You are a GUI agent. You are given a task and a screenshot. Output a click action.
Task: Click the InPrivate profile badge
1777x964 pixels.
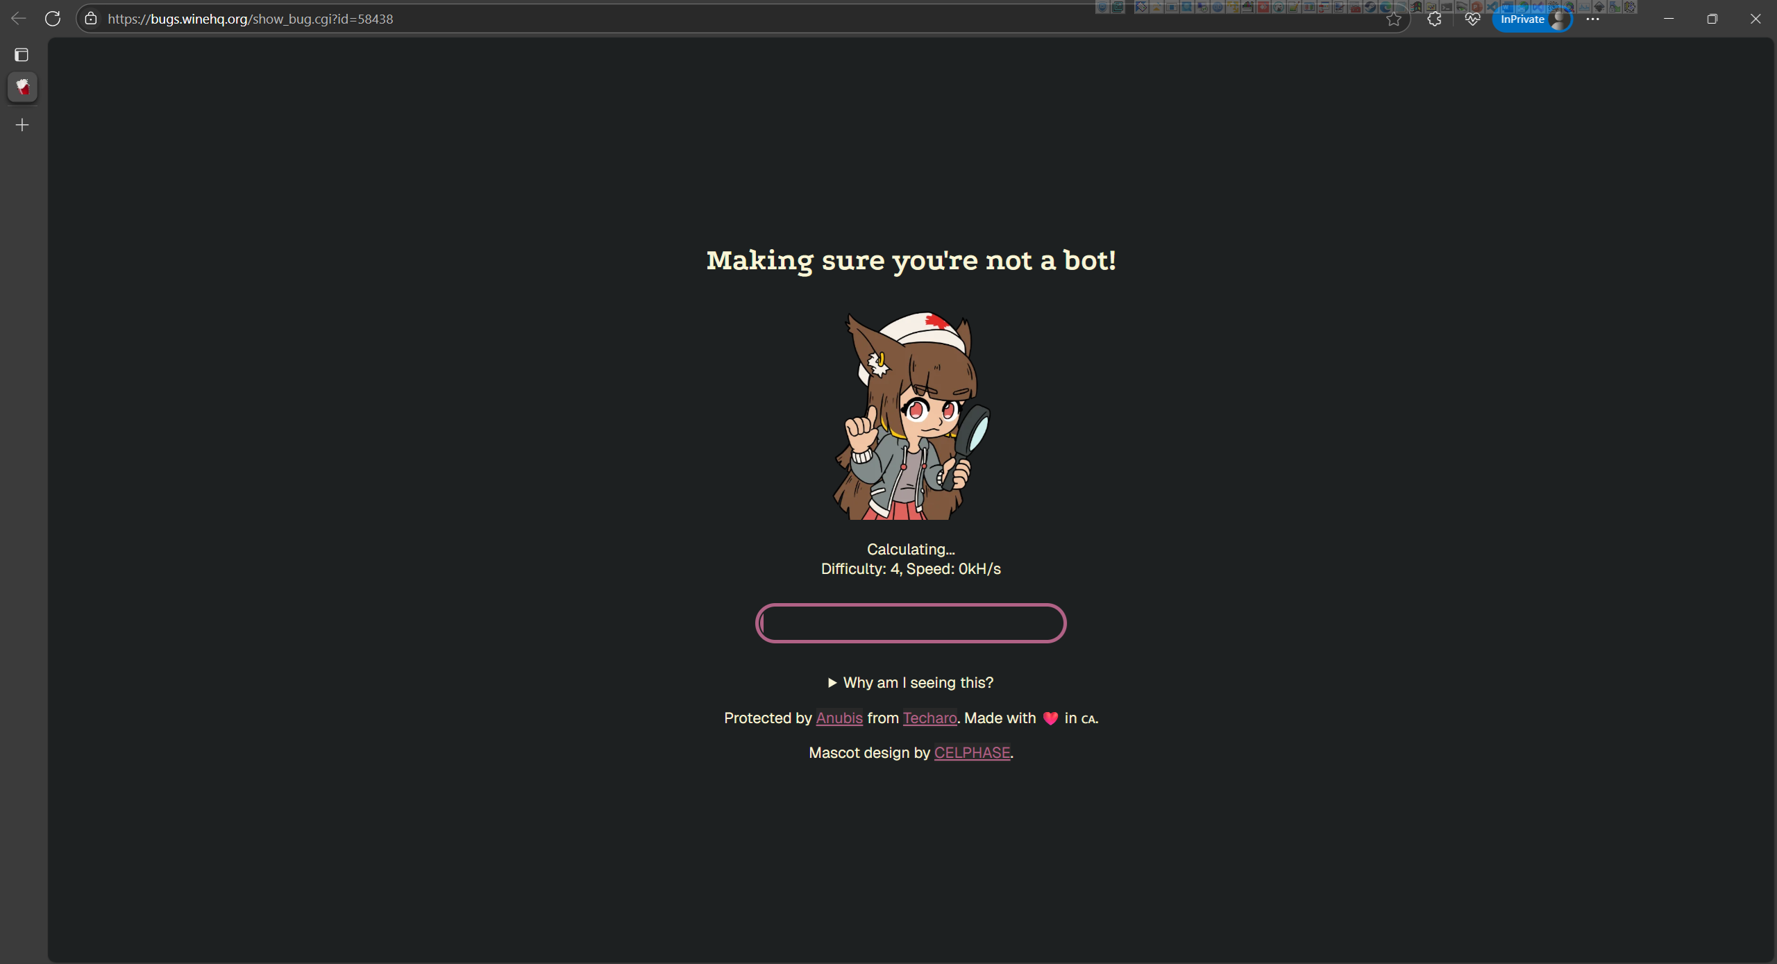coord(1532,19)
